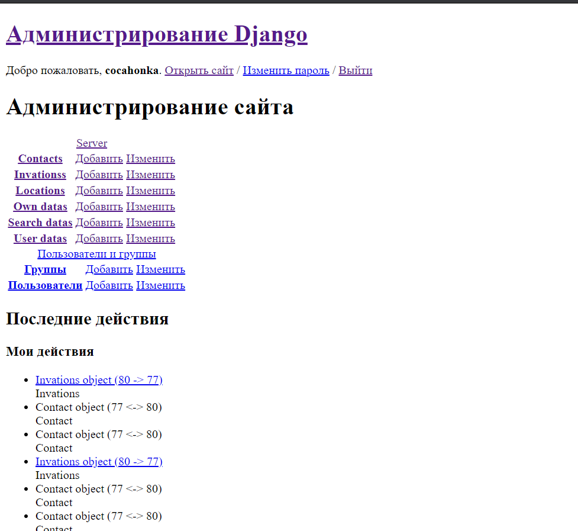Open the Изменить пароль link

(x=286, y=70)
